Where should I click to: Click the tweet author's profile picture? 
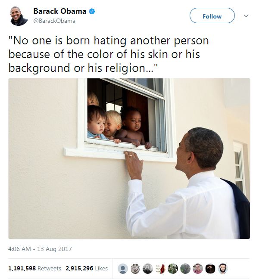click(x=19, y=16)
